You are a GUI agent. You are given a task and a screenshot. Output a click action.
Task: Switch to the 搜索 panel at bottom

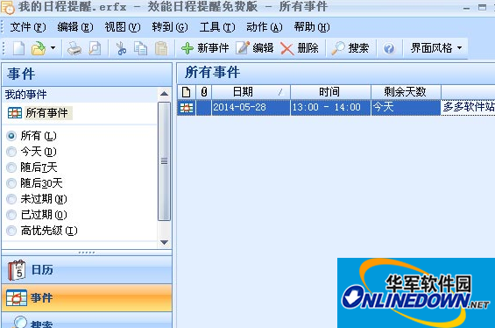pyautogui.click(x=87, y=321)
